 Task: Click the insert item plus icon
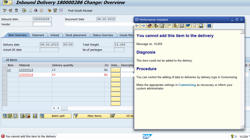click(x=23, y=116)
